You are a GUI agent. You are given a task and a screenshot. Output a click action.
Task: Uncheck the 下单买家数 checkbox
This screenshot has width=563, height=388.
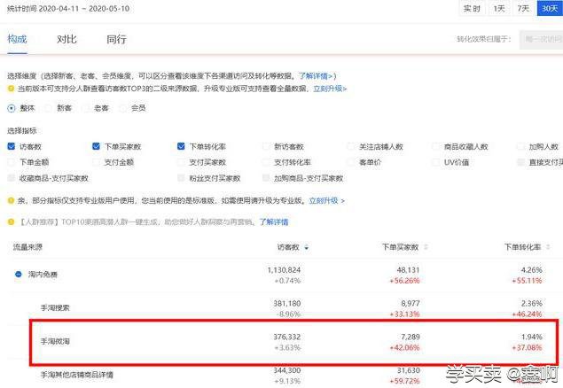(x=96, y=146)
